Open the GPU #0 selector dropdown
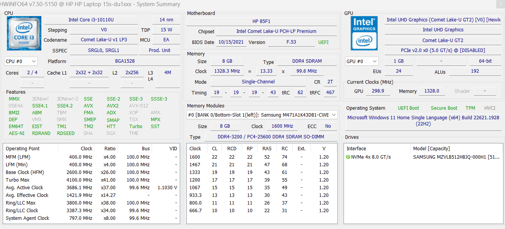505x229 pixels. (362, 61)
